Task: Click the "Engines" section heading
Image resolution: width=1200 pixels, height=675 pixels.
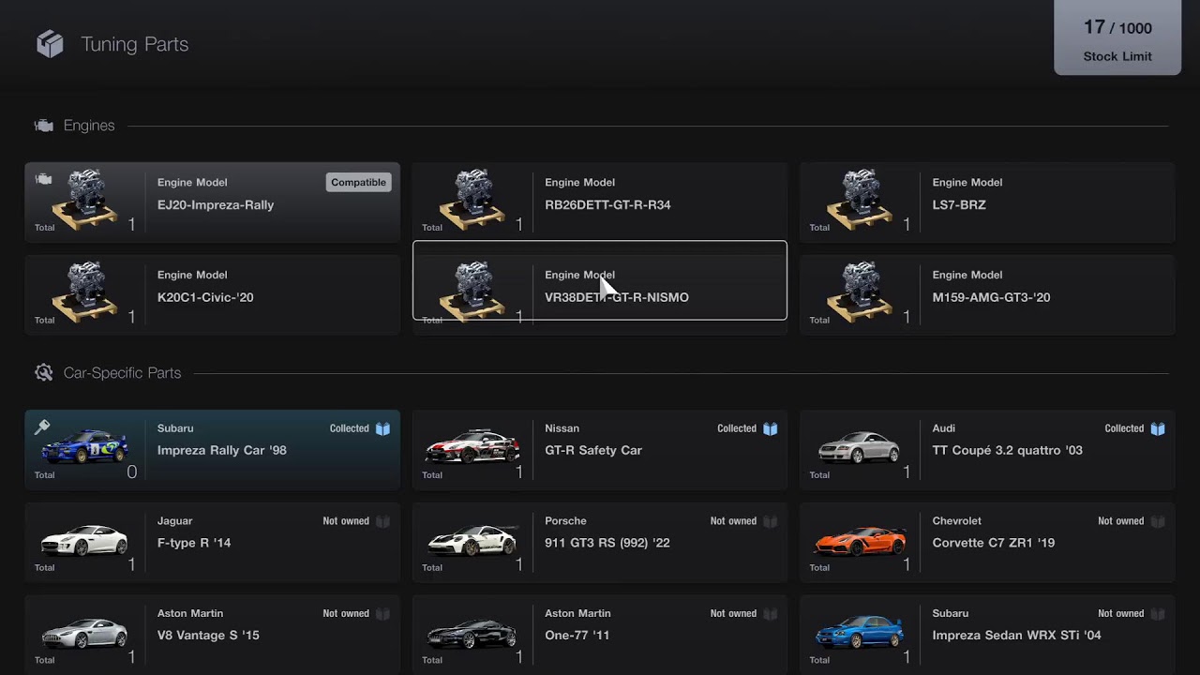Action: (x=89, y=126)
